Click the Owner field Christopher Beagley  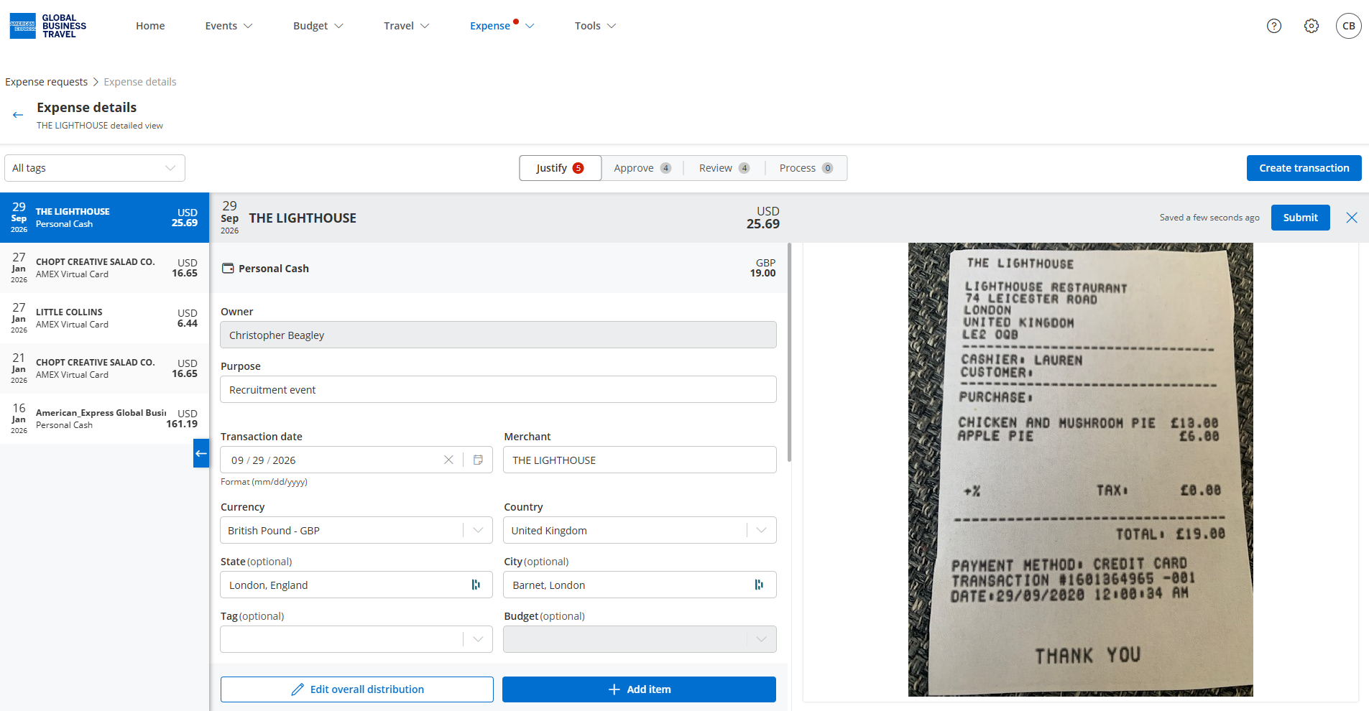tap(498, 335)
